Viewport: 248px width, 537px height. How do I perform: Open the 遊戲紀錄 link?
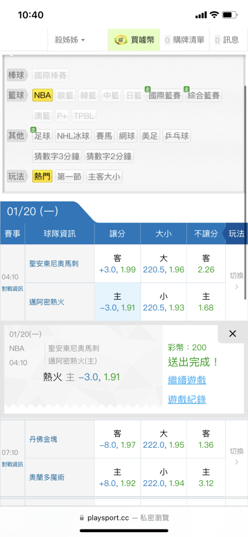[187, 400]
